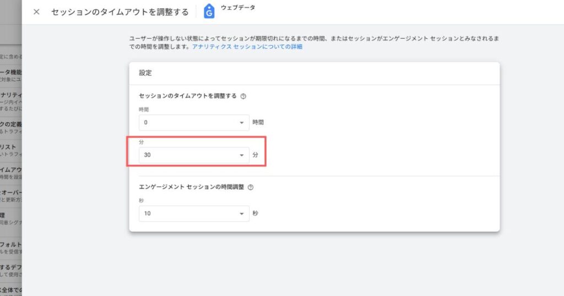Screen dimensions: 564x296
Task: Select the クの定義 item in left sidebar
Action: pos(11,124)
